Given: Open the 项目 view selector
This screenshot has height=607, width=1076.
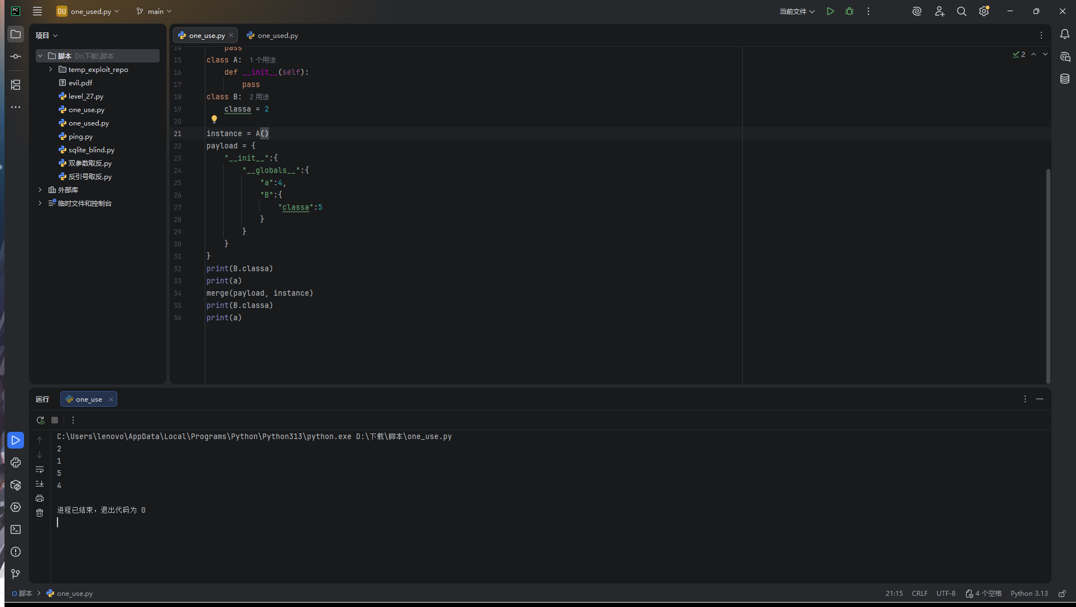Looking at the screenshot, I should point(46,35).
